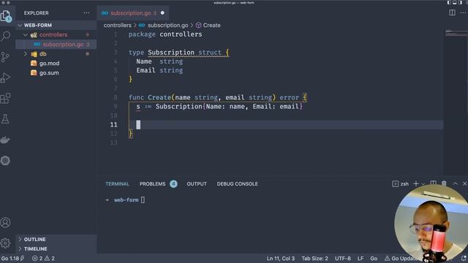
Task: Open the Kubernetes wheel view
Action: (5, 161)
